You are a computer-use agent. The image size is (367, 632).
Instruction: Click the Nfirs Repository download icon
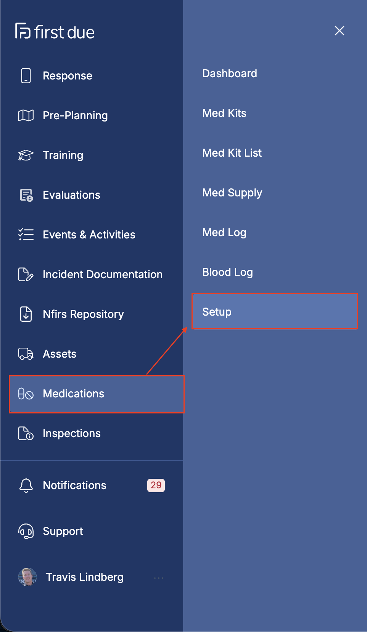(x=26, y=314)
